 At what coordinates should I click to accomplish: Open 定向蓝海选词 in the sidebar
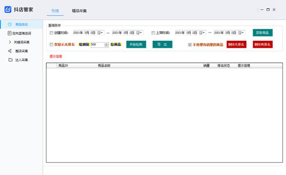tap(21, 33)
